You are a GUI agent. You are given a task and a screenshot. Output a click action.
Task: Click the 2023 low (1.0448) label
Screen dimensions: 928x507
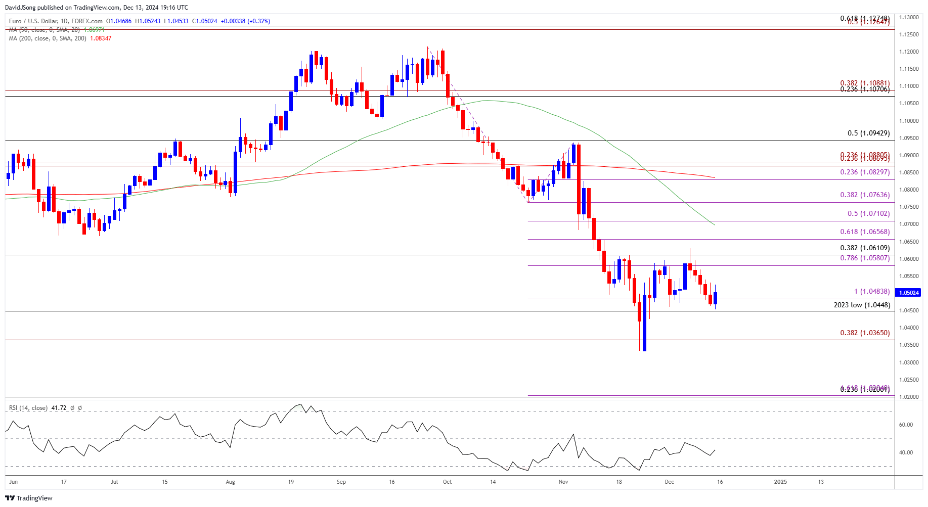point(862,305)
